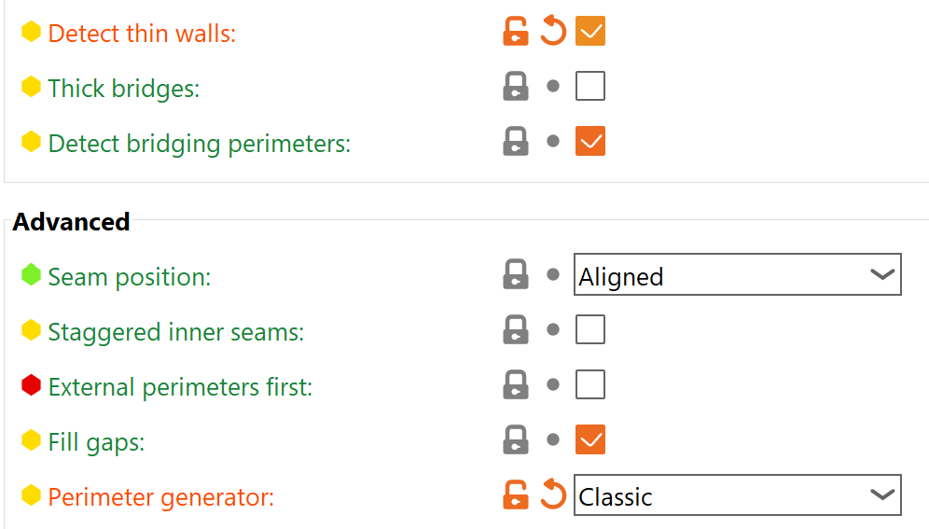Open the Seam position dropdown
Screen dimensions: 929x529
tap(737, 275)
